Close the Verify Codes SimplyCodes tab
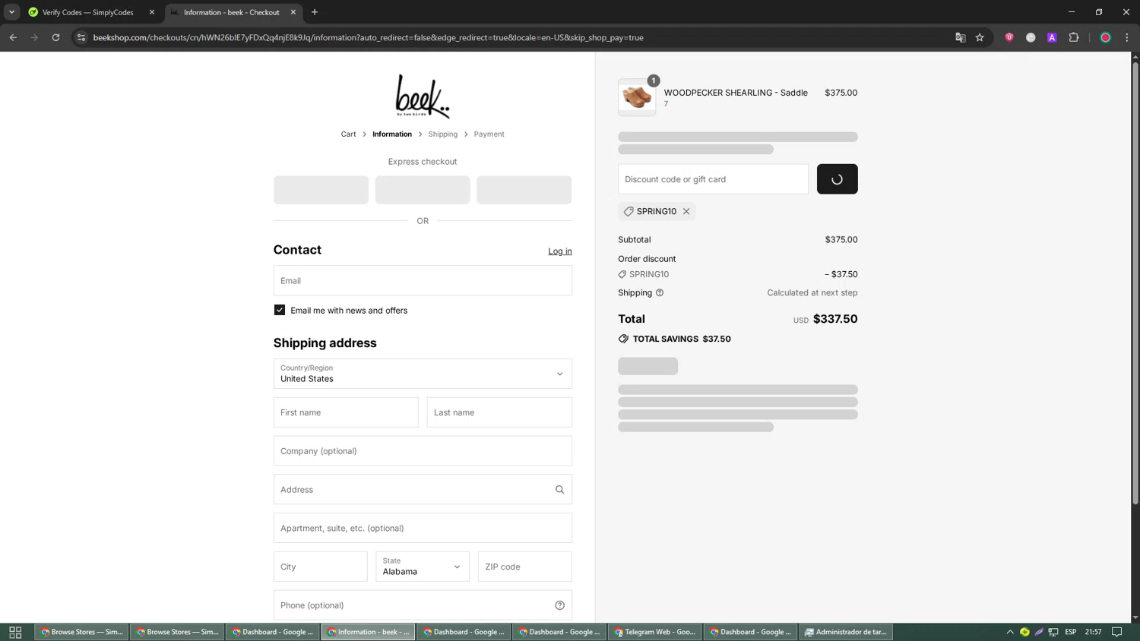Screen dimensions: 1140x641 (152, 12)
